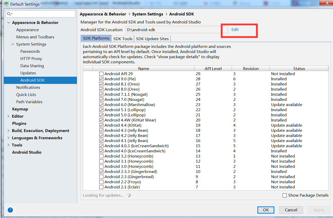Sort table by Status column header
This screenshot has height=218, width=333.
point(299,68)
